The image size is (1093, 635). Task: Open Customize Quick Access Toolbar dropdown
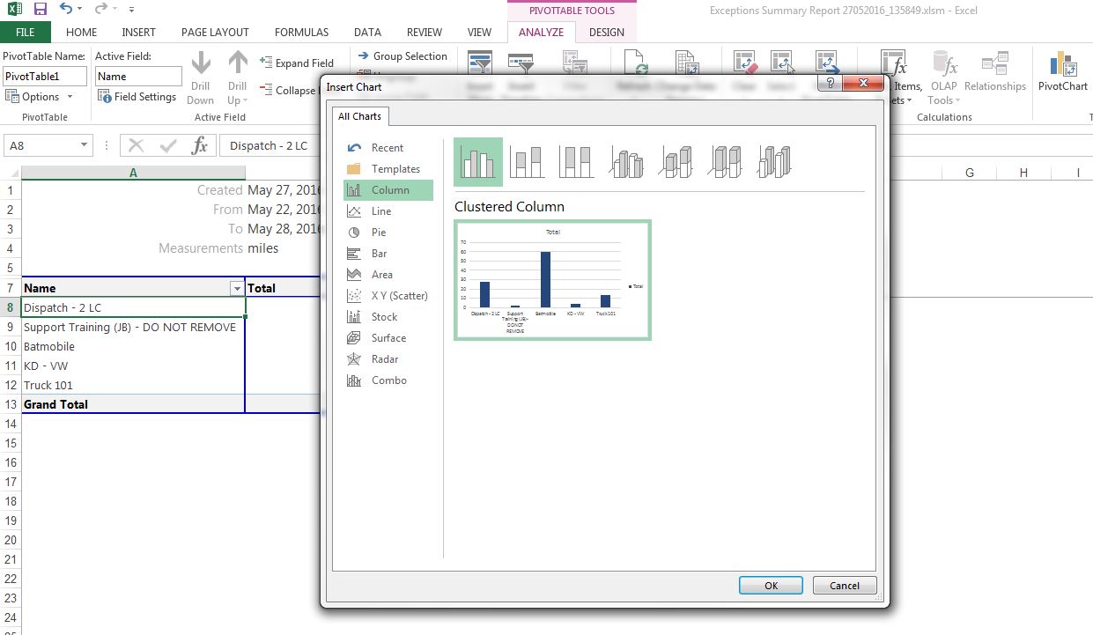click(x=131, y=10)
